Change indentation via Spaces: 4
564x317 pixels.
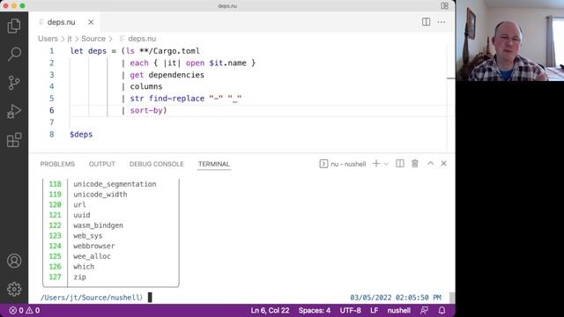pos(315,310)
